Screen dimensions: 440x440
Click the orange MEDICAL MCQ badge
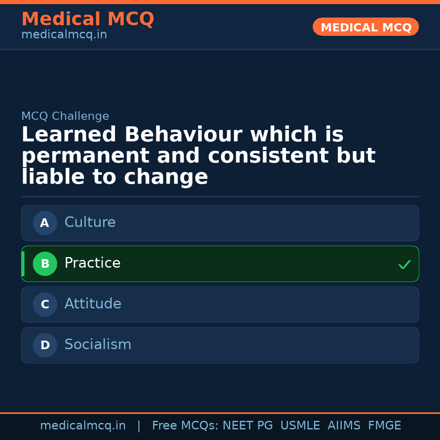tap(365, 27)
